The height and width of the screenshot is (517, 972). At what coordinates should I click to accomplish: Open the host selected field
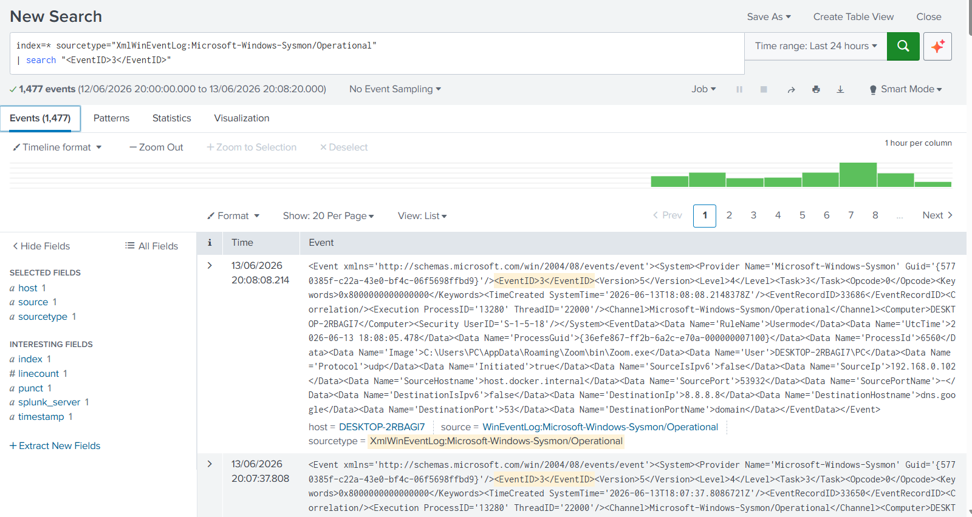pyautogui.click(x=28, y=288)
